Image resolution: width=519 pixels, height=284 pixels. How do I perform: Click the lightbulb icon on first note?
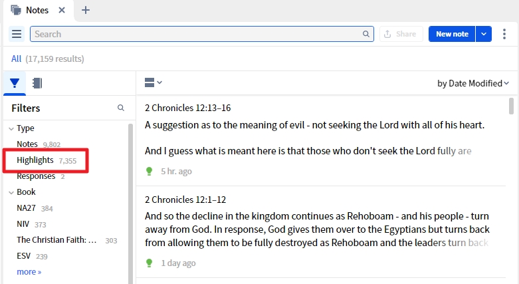150,171
